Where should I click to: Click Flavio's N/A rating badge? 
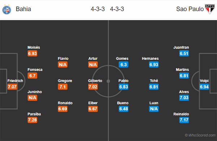63,65
